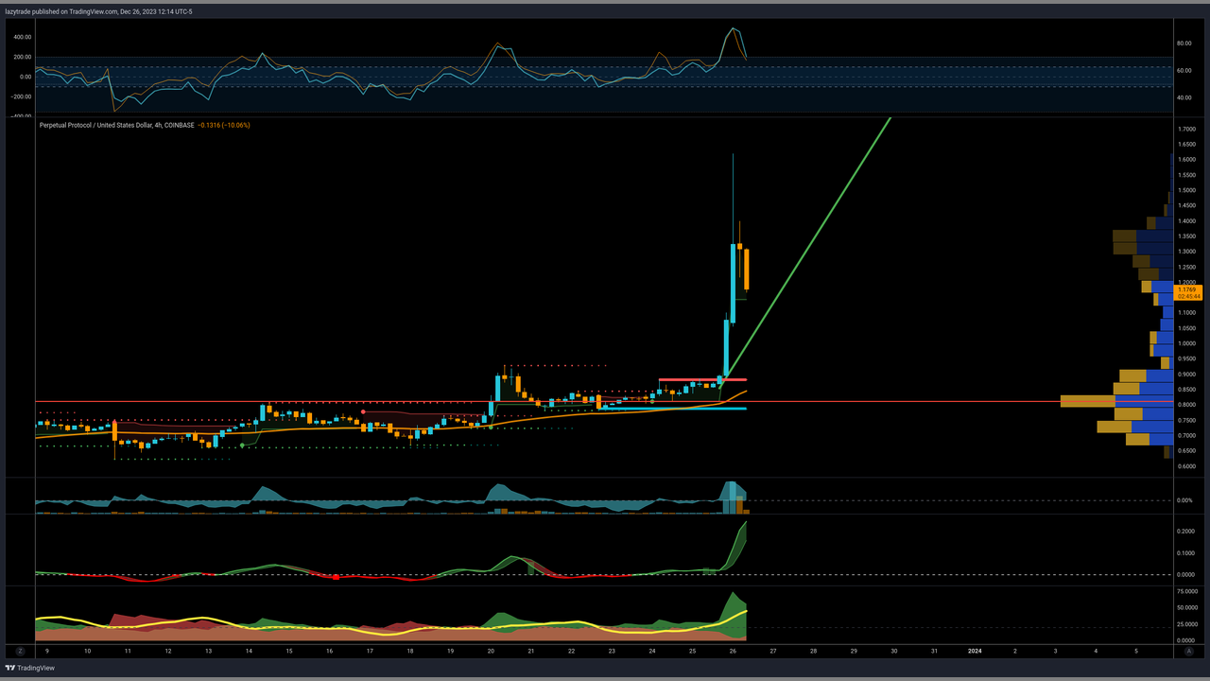Click the orange 1.1769 current price label
This screenshot has height=681, width=1210.
(1186, 289)
